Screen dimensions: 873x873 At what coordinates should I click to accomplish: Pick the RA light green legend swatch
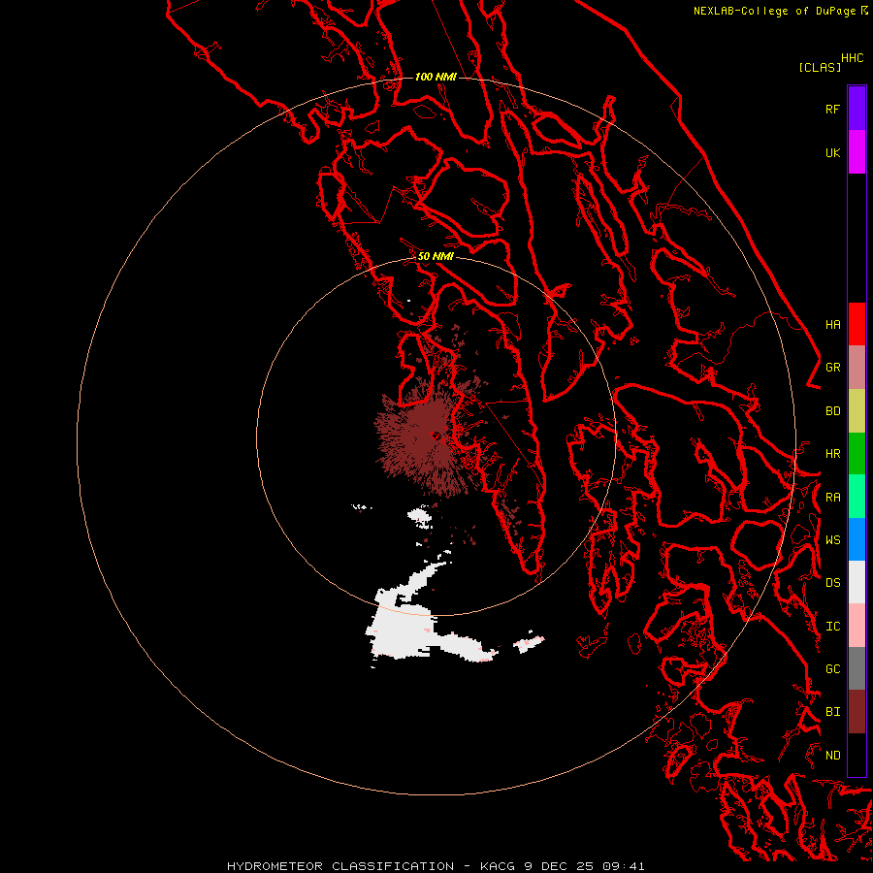[x=857, y=497]
